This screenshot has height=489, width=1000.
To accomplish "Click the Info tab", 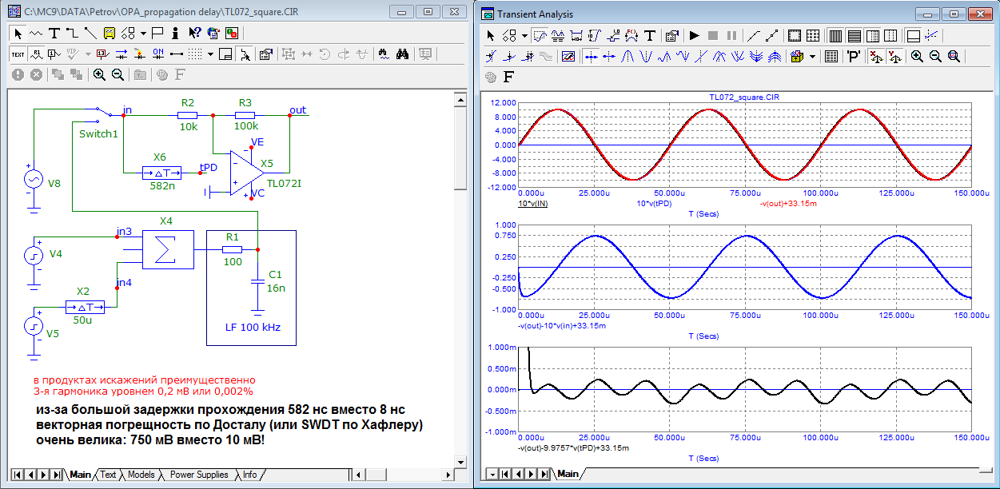I will pos(250,475).
